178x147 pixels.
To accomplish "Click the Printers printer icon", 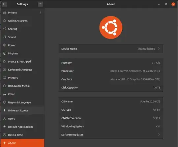I will point(4,78).
